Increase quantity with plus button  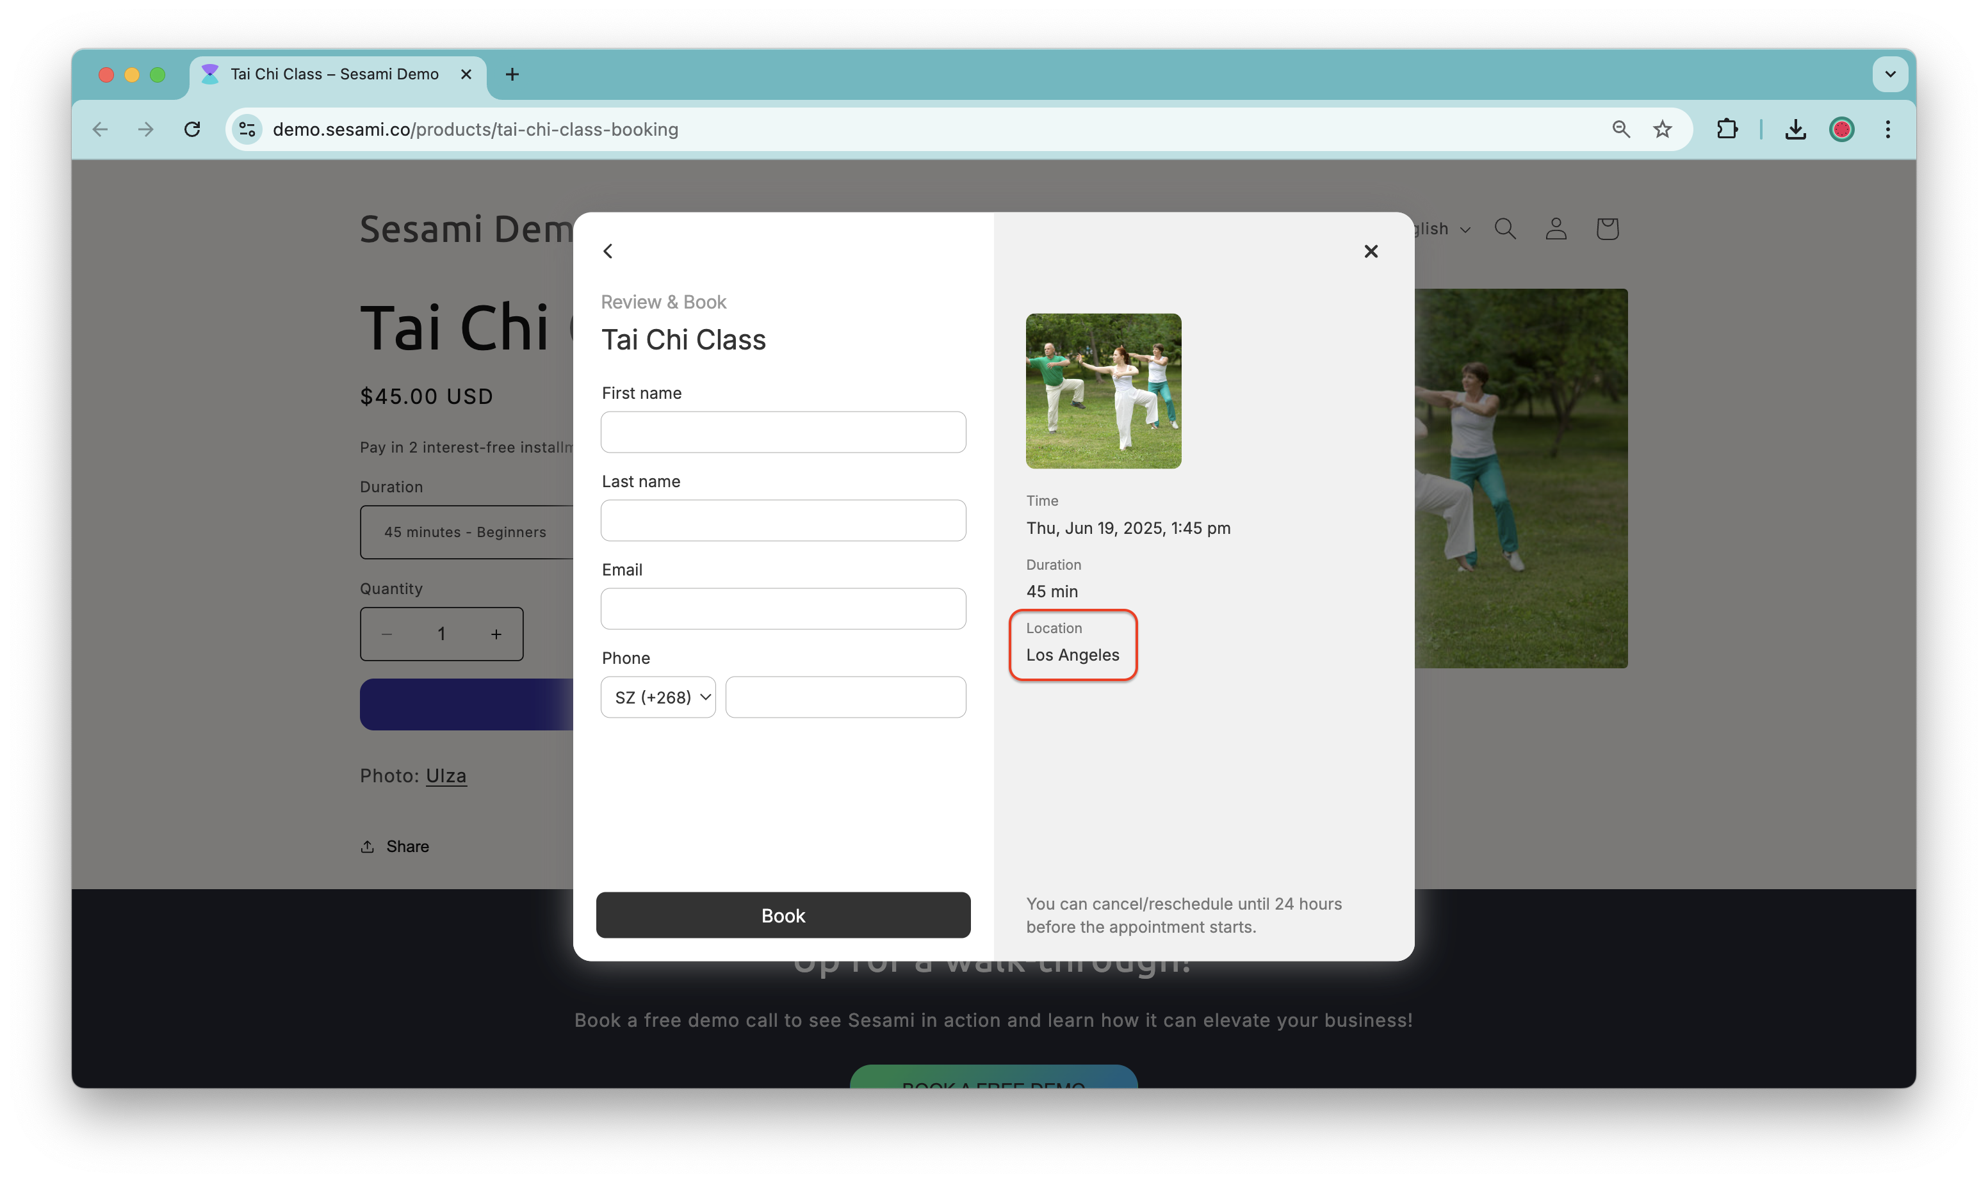click(496, 634)
